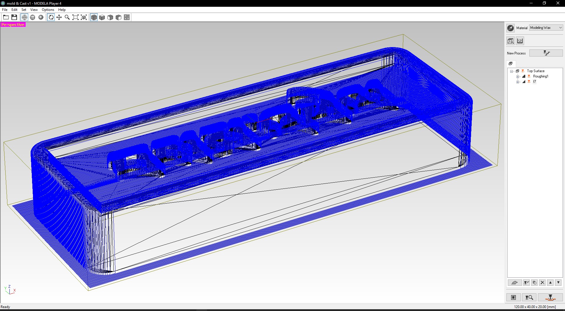Select the perspective cube view
This screenshot has width=565, height=311.
point(94,17)
